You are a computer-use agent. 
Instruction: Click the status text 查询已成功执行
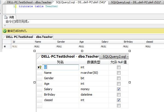pos(17,31)
